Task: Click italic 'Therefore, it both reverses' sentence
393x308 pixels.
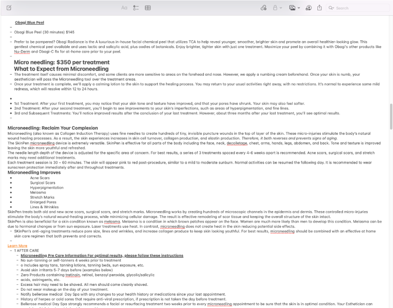Action: pos(289,139)
